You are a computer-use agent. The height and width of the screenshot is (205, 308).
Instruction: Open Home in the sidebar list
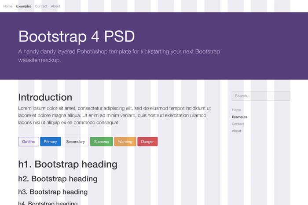236,110
